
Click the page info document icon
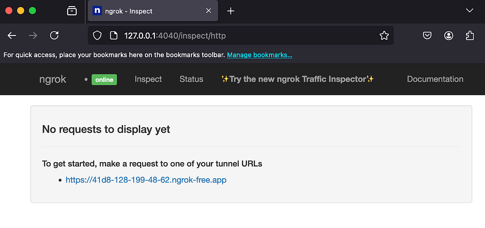(x=114, y=36)
